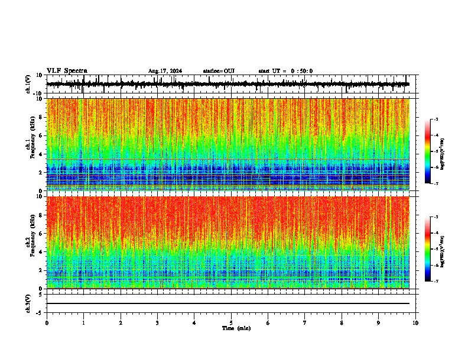Click the ch.1 voltage waveform trace
This screenshot has width=468, height=362.
228,84
